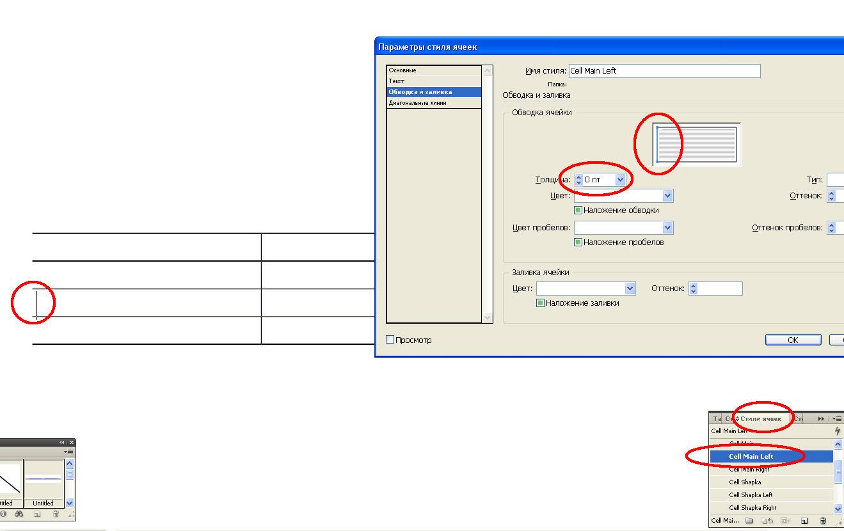This screenshot has height=531, width=844.
Task: Click the Имя стиля text field
Action: [664, 70]
